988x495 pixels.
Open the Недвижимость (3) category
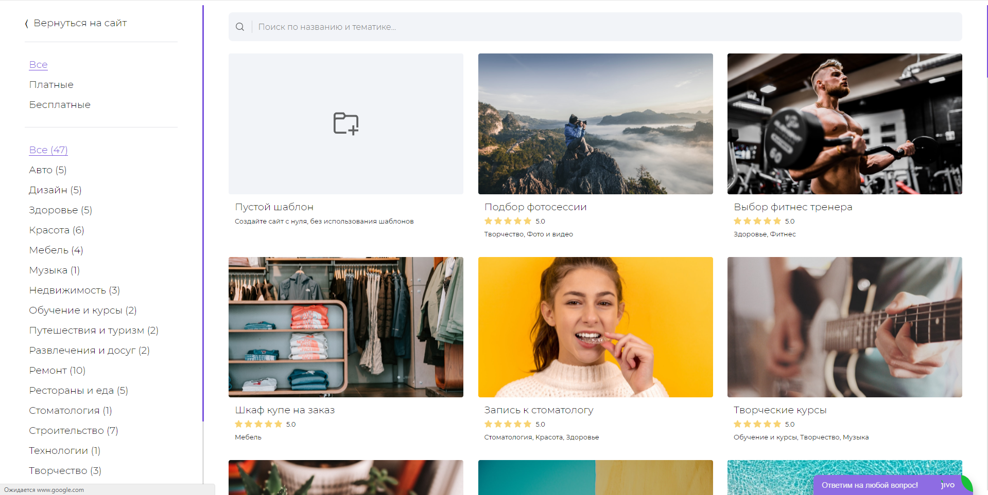[x=75, y=290]
